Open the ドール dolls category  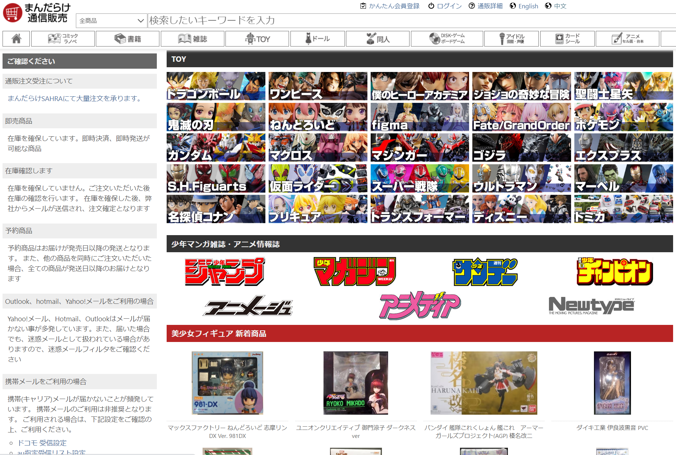point(318,39)
